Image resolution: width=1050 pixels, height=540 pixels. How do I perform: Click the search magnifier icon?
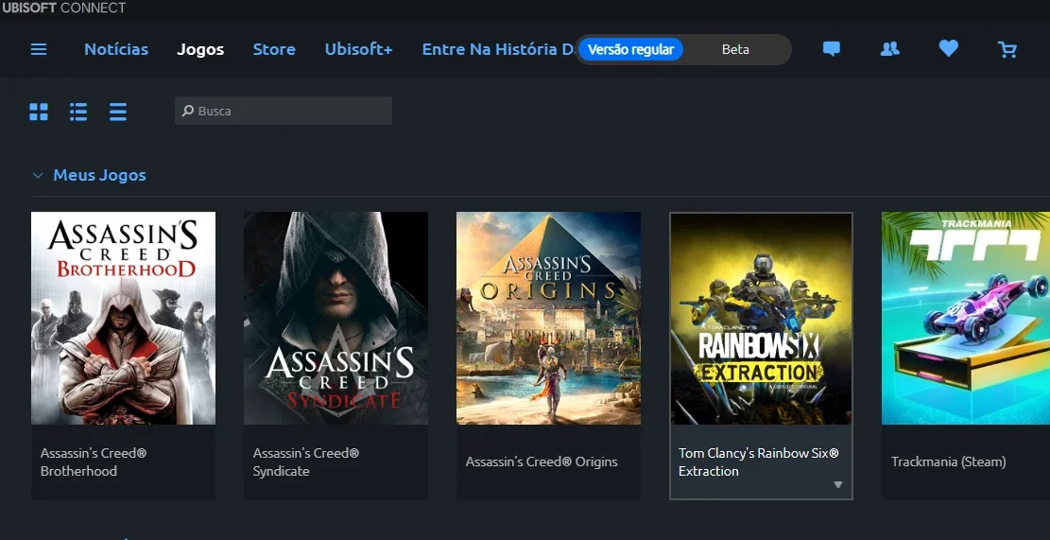coord(187,111)
